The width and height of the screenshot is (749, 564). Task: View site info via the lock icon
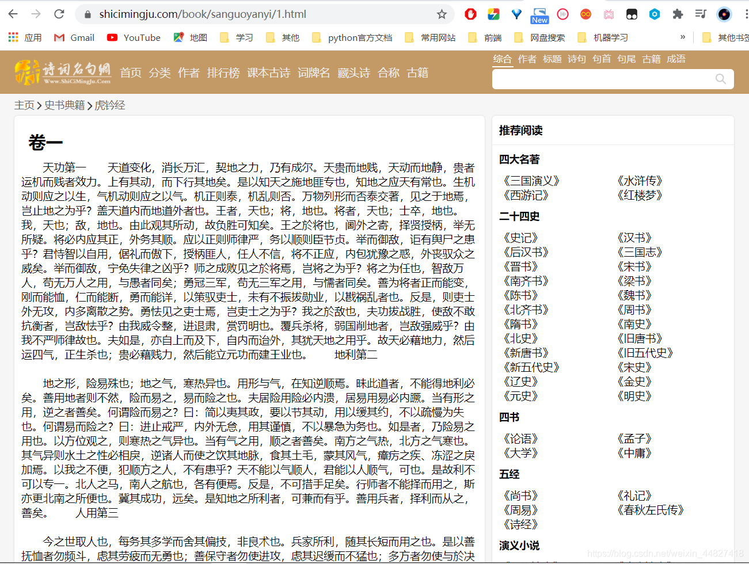pos(88,14)
